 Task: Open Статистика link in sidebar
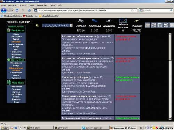click(x=16, y=73)
